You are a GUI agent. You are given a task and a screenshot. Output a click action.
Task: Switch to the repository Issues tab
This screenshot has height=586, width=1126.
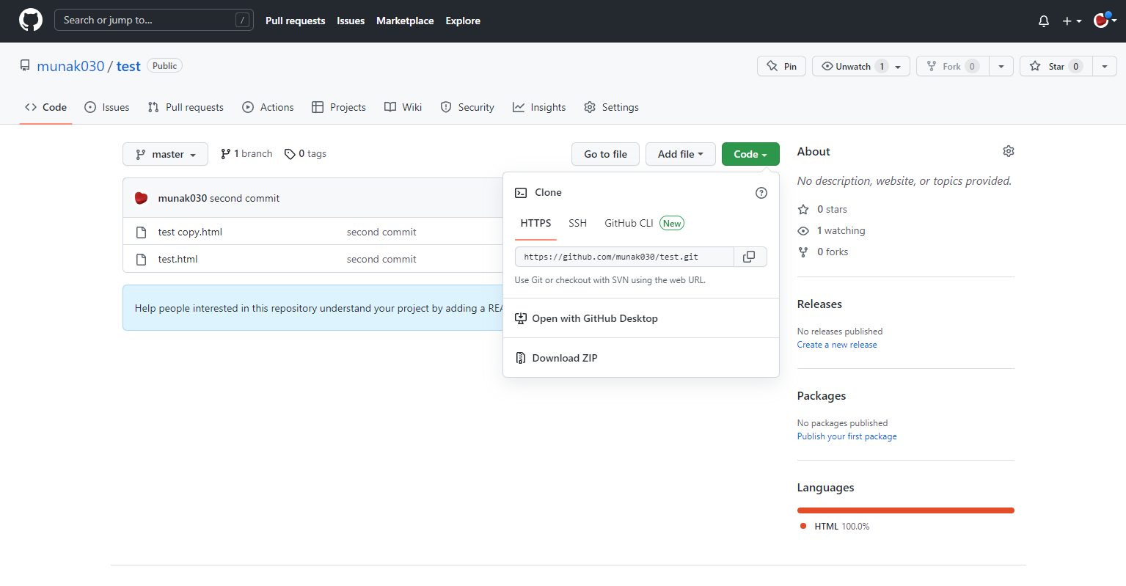point(107,107)
